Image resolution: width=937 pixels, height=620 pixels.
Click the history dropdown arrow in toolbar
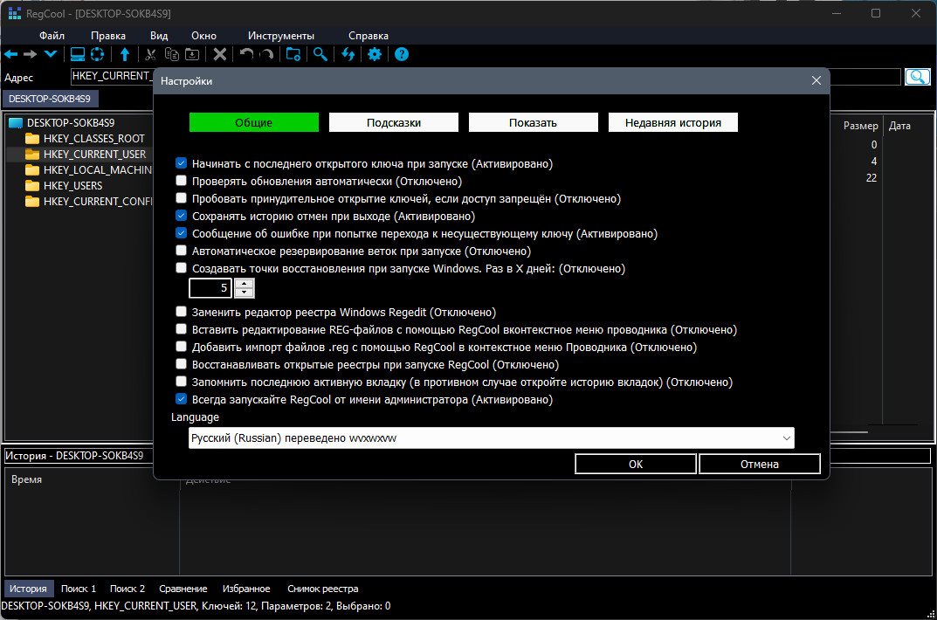coord(51,54)
